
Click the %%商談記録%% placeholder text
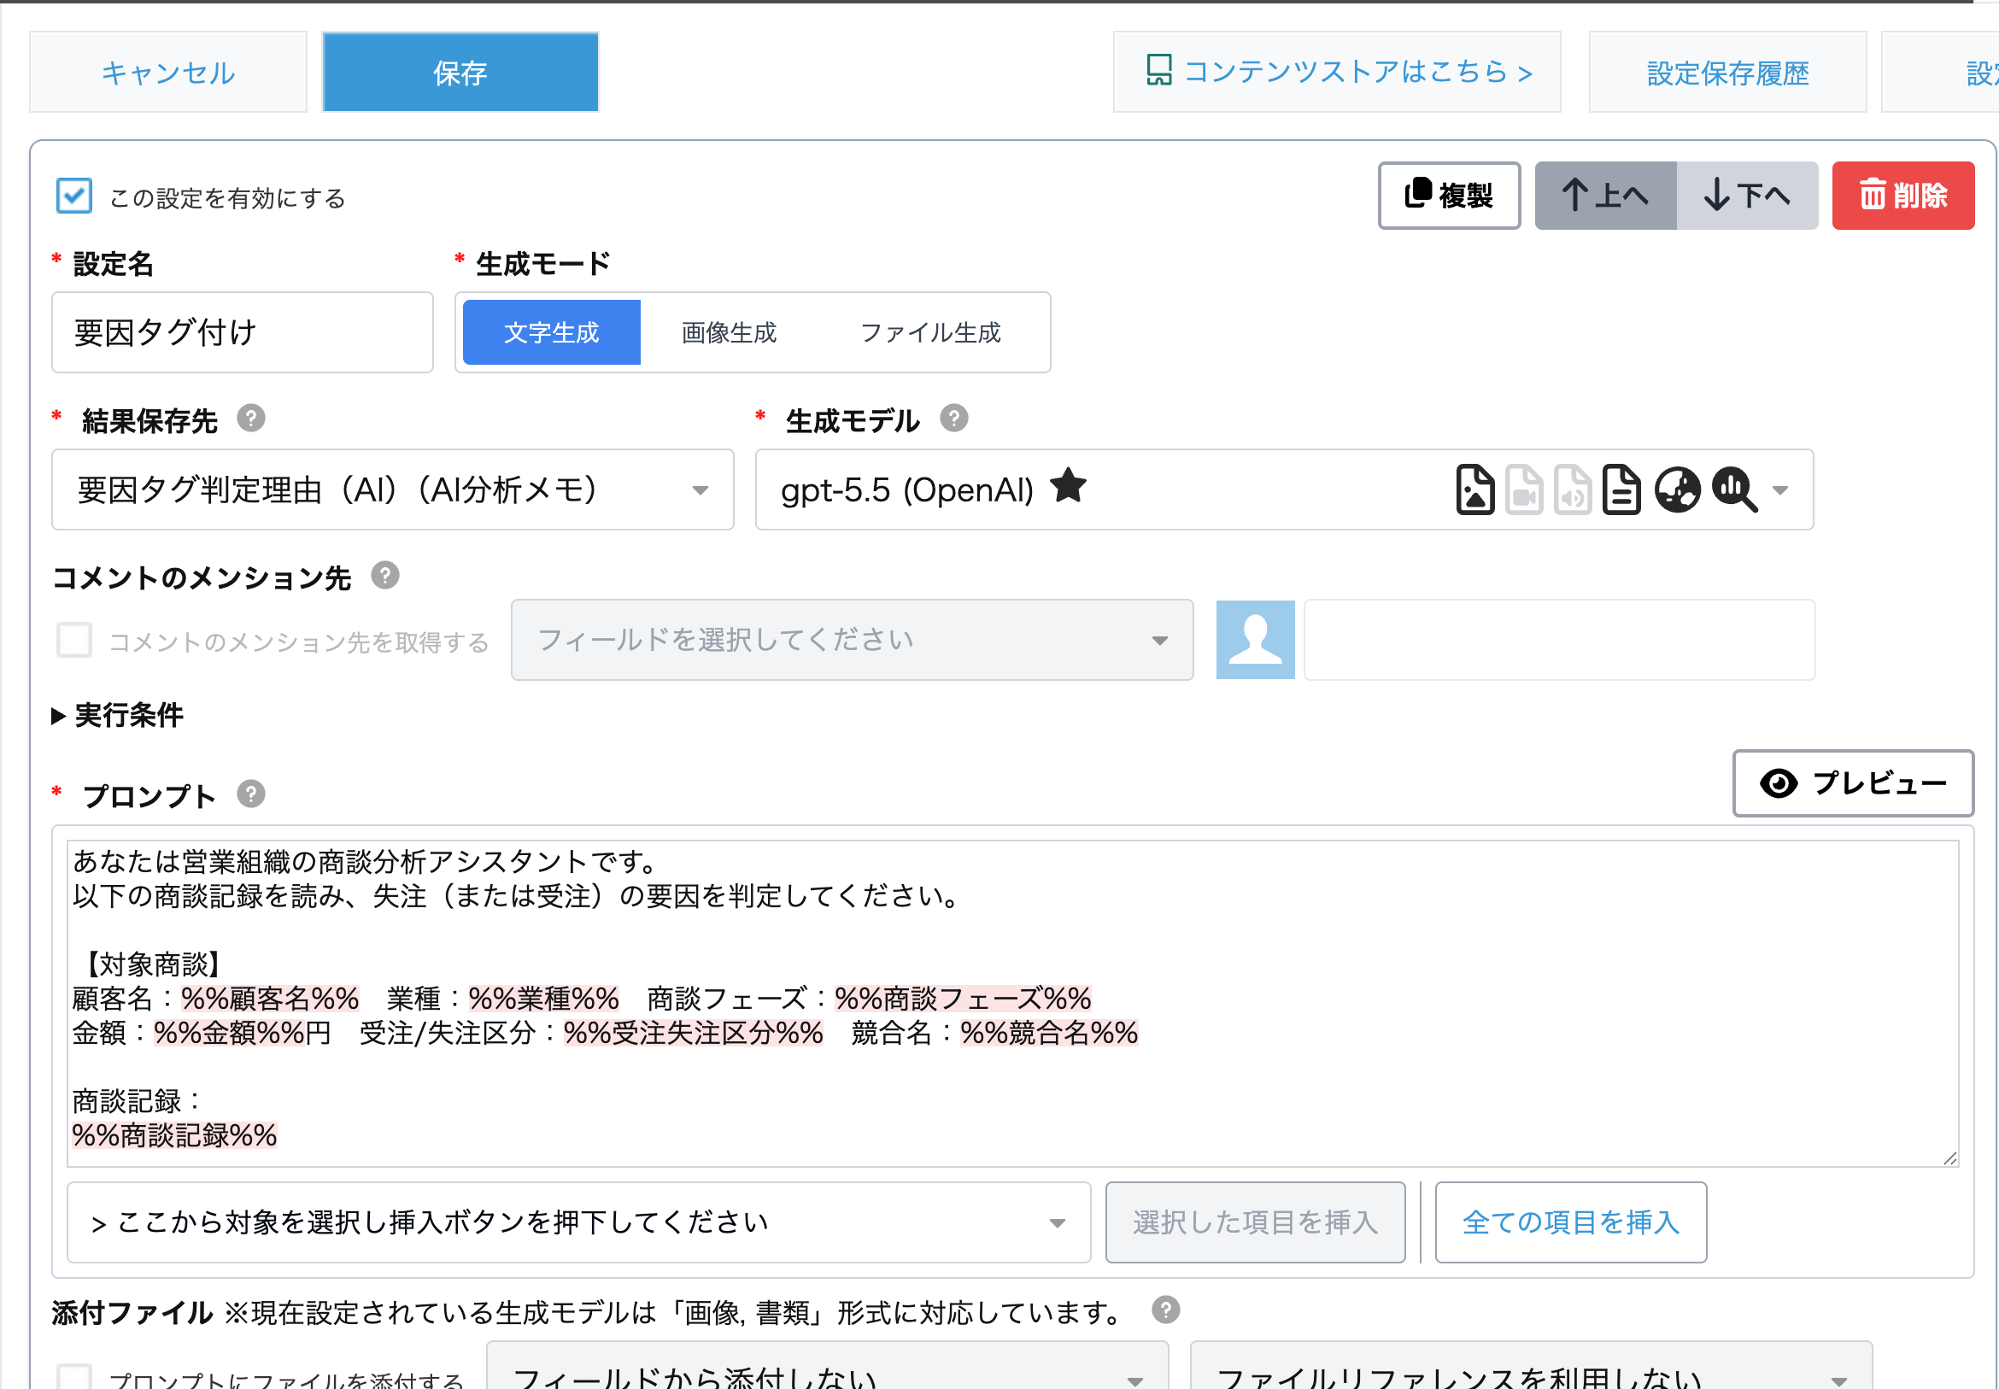(x=175, y=1136)
